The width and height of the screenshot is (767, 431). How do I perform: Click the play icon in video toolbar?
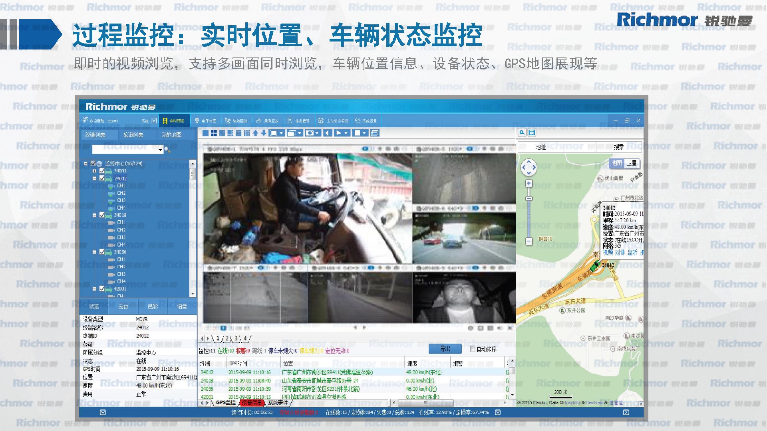click(338, 133)
